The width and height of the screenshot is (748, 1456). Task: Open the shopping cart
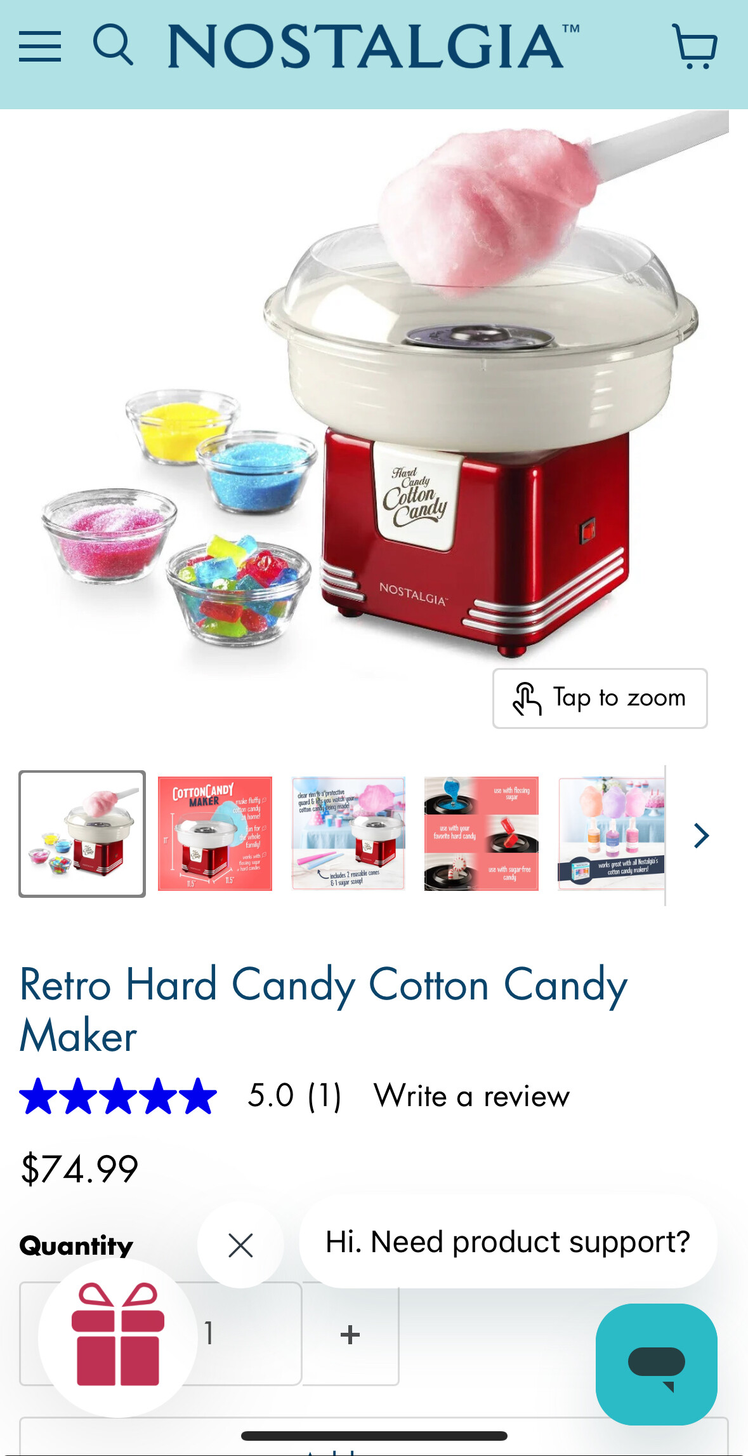[695, 46]
